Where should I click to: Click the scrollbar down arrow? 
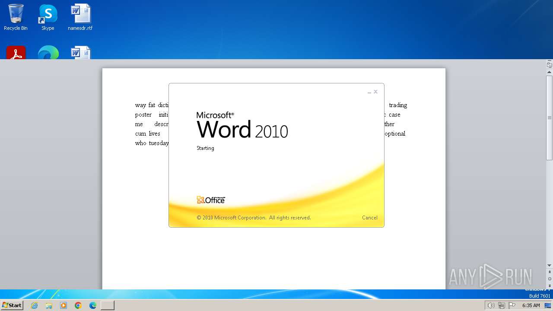coord(550,265)
